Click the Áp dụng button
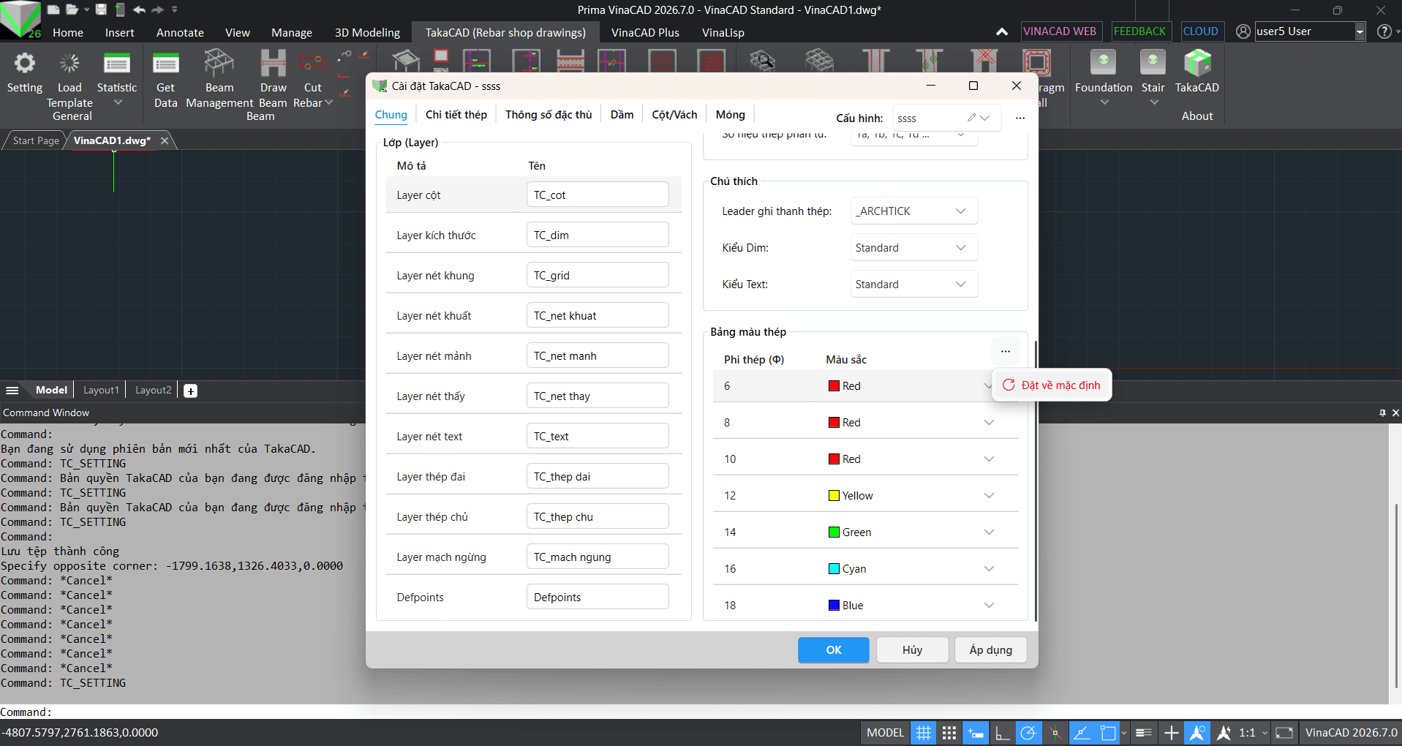Image resolution: width=1402 pixels, height=746 pixels. click(991, 650)
